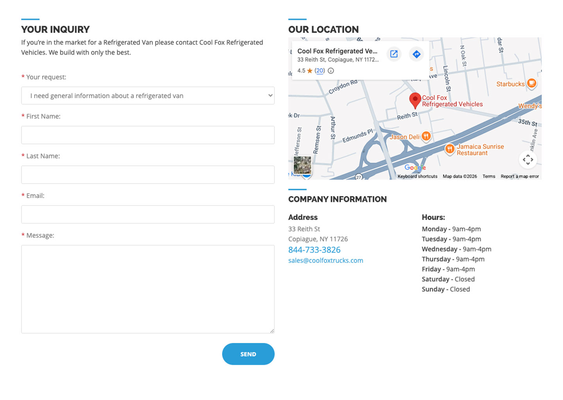This screenshot has height=400, width=563.
Task: Grab the Message textarea resize handle
Action: coord(272,331)
